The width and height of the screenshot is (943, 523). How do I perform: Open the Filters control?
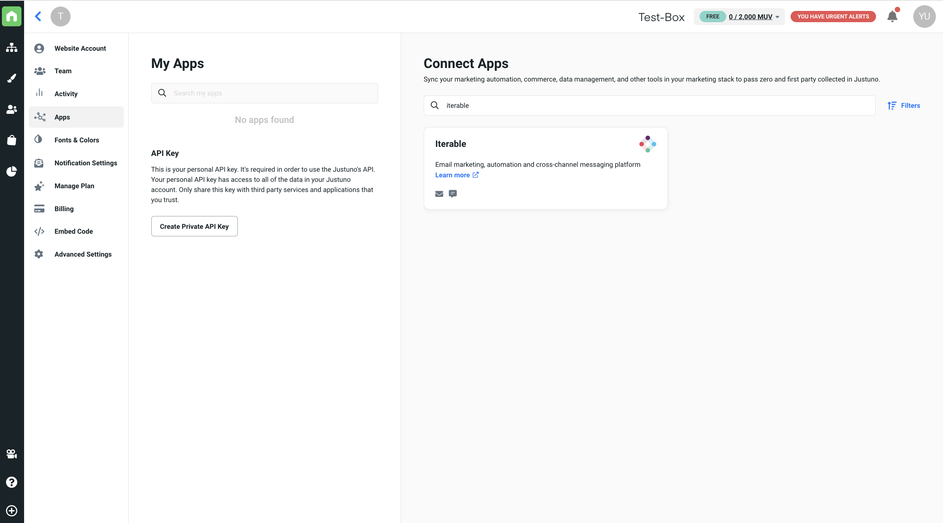point(904,106)
